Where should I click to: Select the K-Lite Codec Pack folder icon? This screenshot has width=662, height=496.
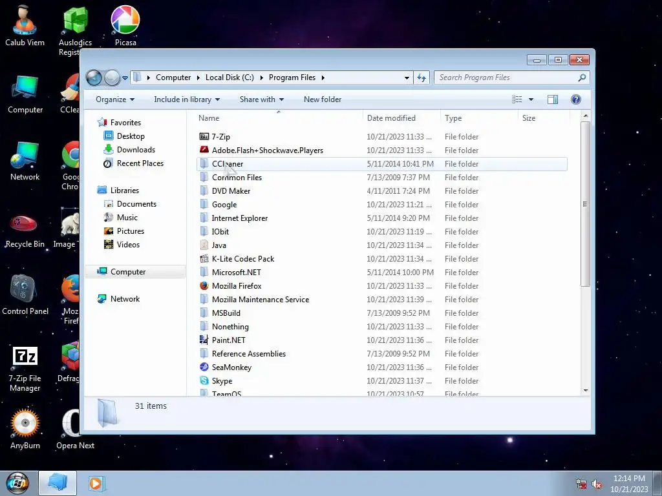(x=204, y=258)
